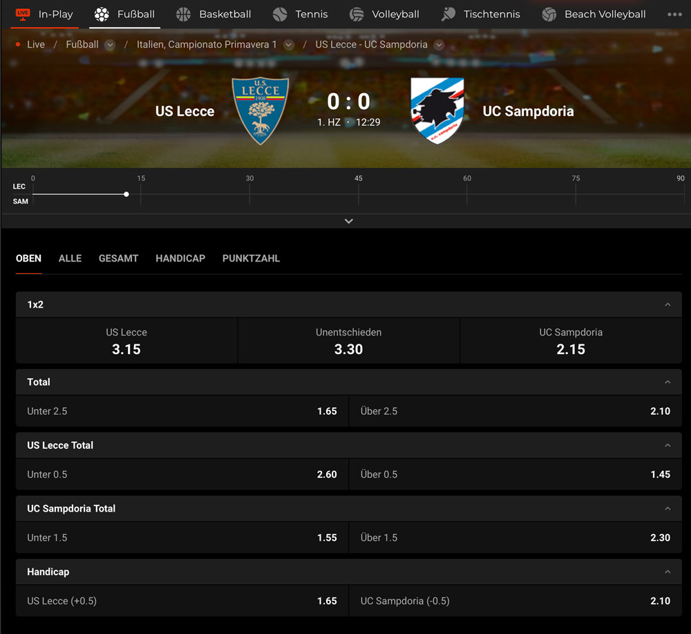The image size is (691, 634).
Task: Open the Fußball breadcrumb dropdown arrow
Action: point(110,45)
